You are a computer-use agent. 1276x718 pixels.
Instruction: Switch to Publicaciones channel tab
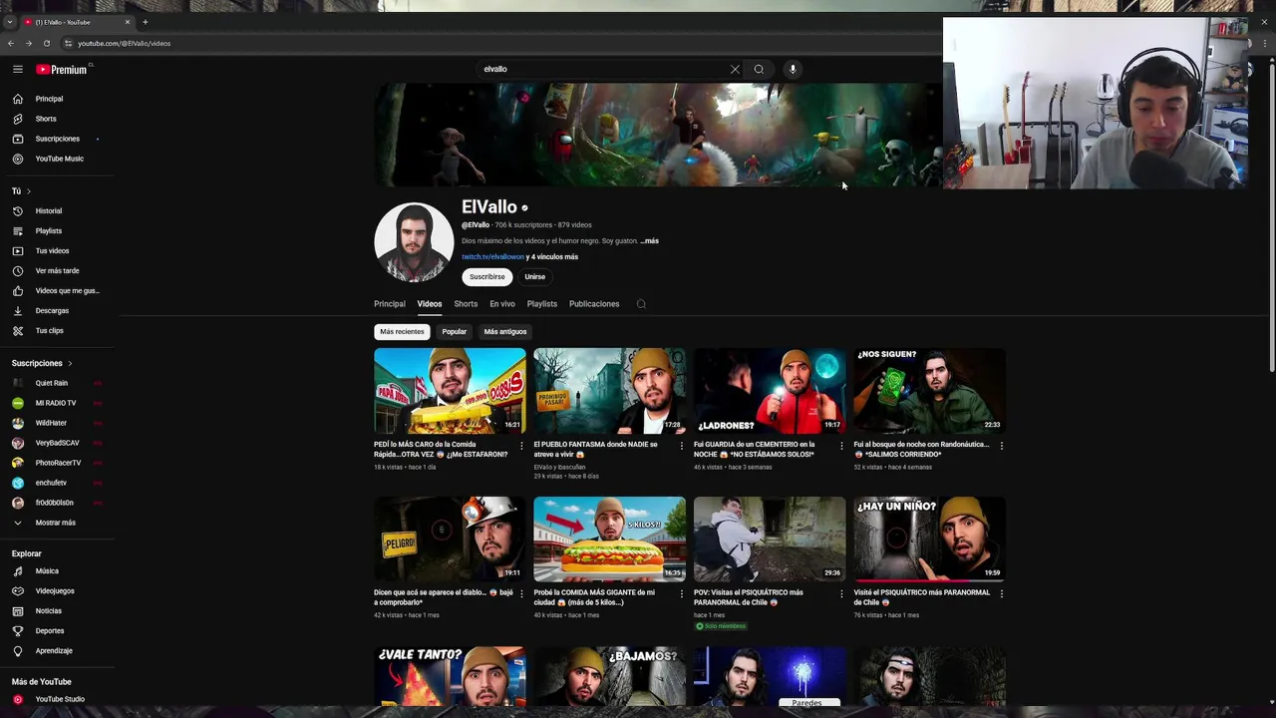[x=594, y=304]
